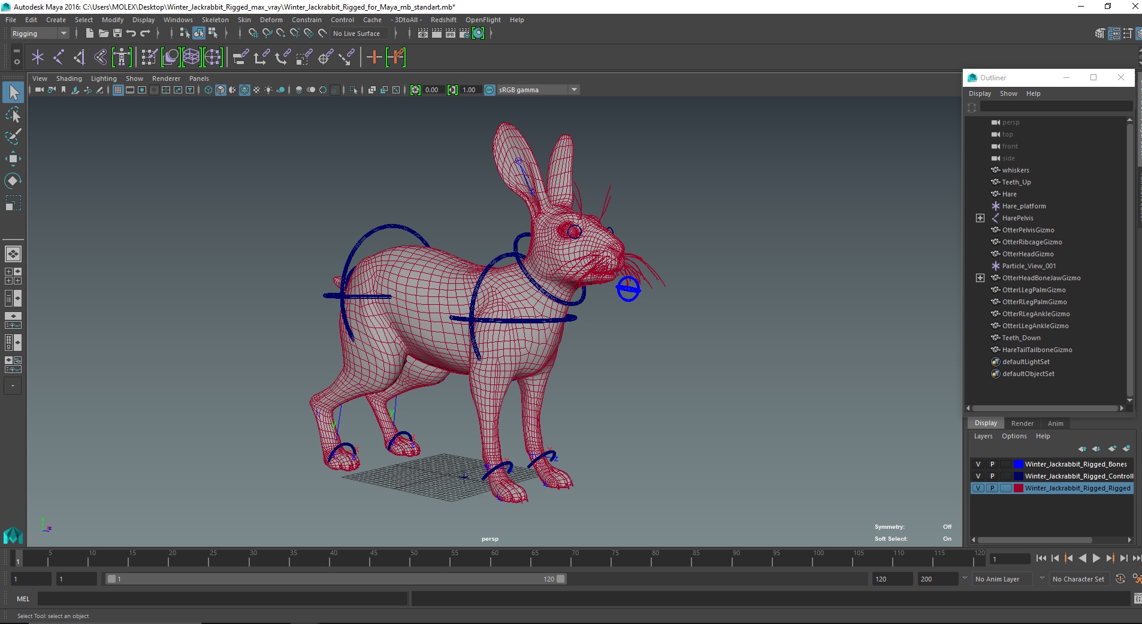Activate the Scale tool in toolbox

click(13, 202)
